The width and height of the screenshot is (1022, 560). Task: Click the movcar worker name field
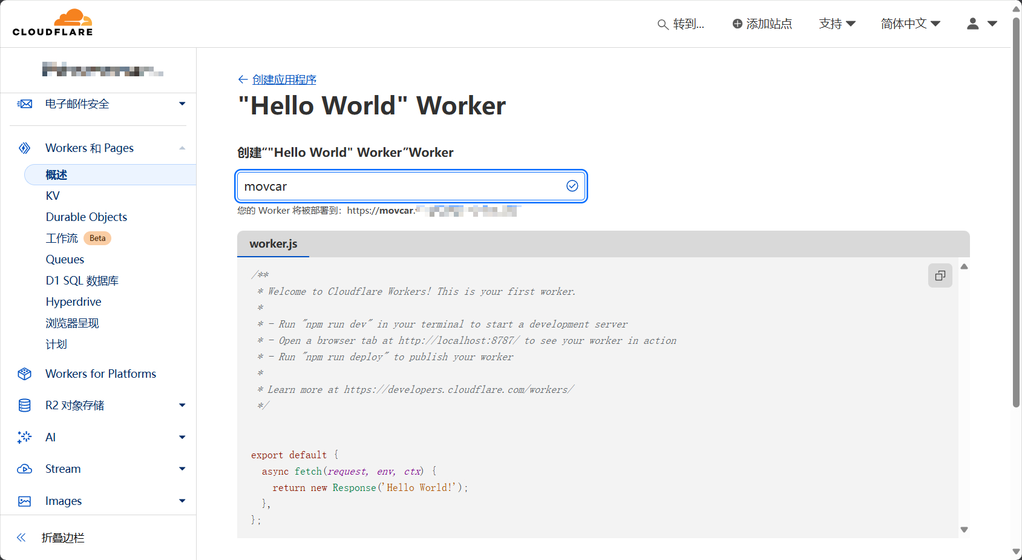(x=399, y=186)
